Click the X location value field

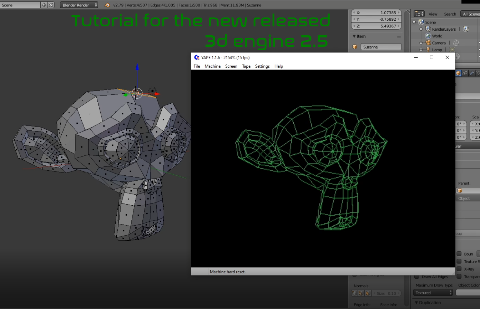(377, 12)
